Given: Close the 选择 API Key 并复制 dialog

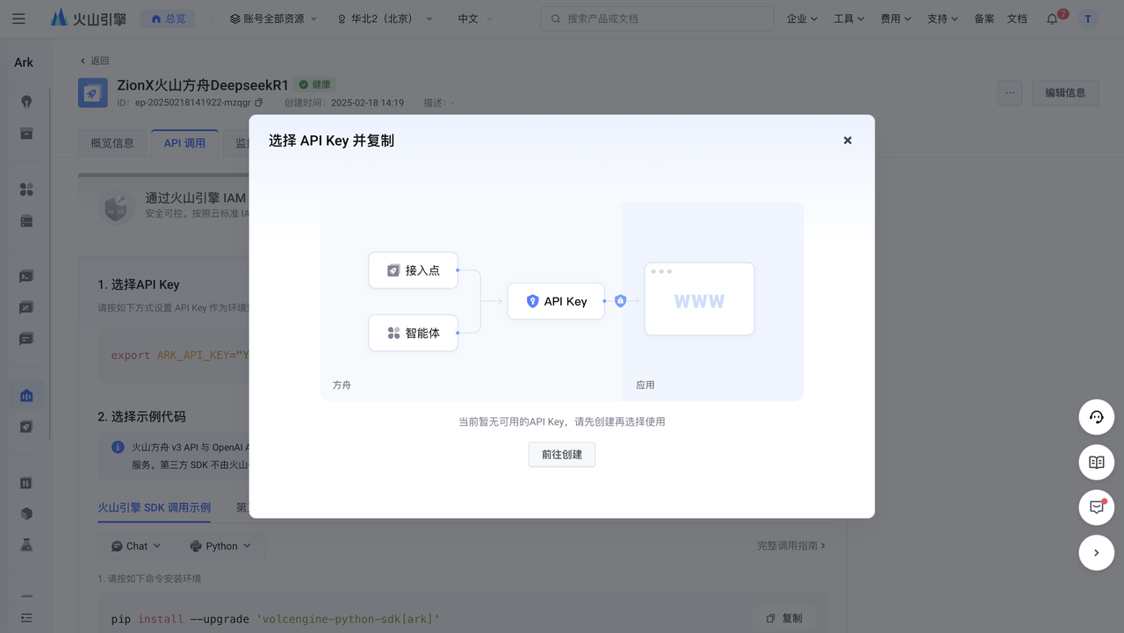Looking at the screenshot, I should point(847,140).
